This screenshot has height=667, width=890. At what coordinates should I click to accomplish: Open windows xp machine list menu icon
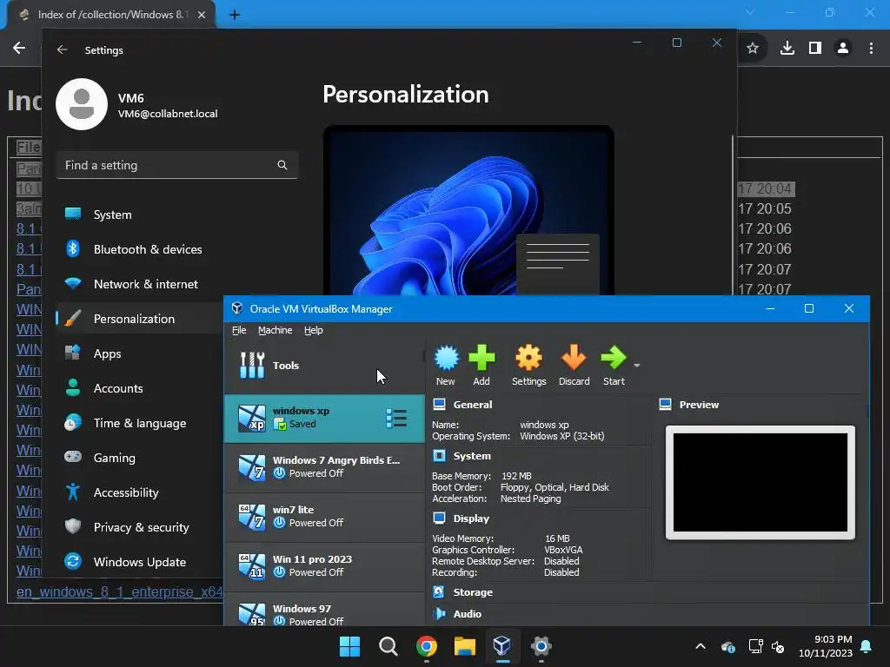396,418
